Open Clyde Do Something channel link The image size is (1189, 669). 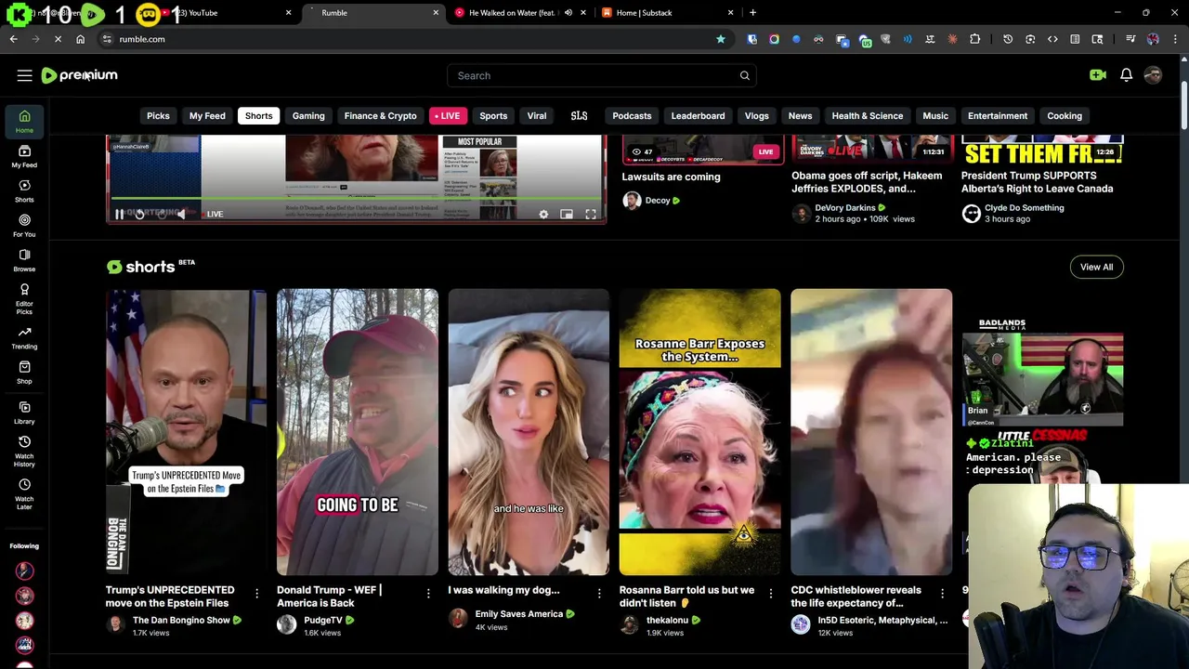pyautogui.click(x=1024, y=208)
